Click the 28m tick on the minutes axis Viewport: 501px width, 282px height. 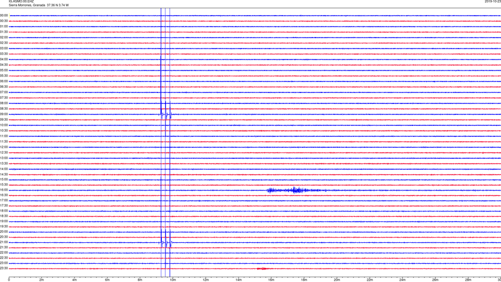tap(468, 280)
